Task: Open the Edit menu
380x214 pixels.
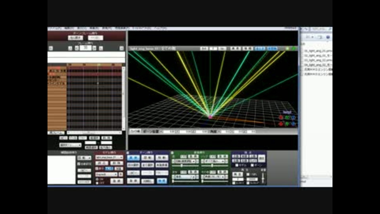Action: coord(69,28)
